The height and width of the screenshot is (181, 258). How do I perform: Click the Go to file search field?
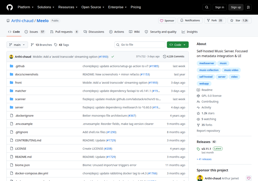(140, 45)
